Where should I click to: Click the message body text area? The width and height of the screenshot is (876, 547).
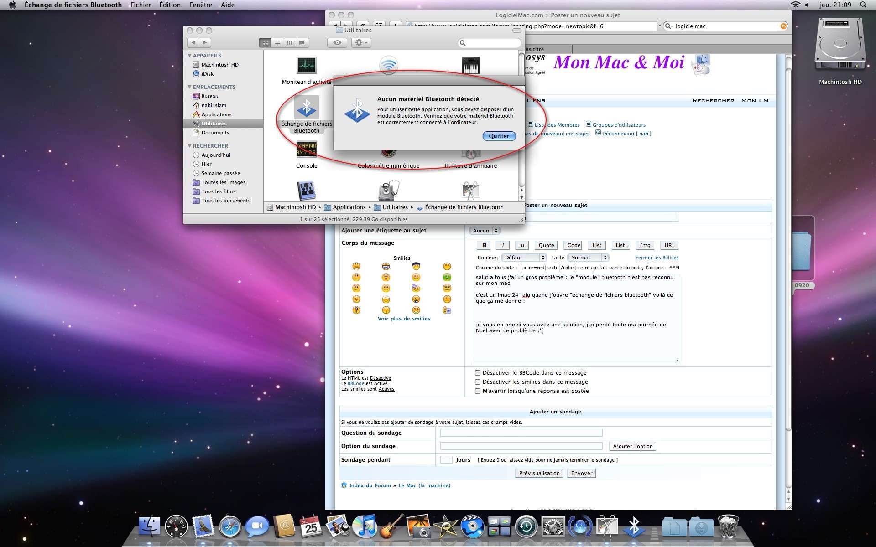point(576,318)
